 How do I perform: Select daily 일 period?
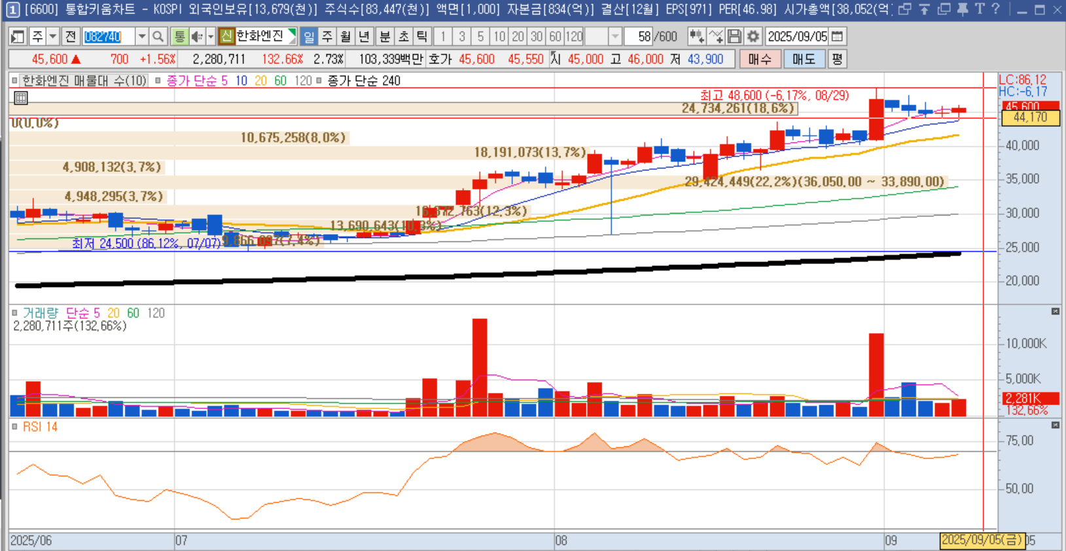[309, 37]
